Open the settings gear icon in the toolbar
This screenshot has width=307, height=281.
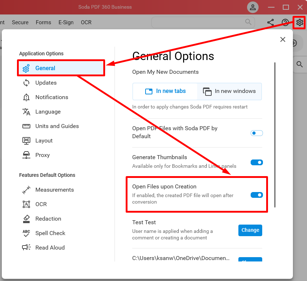[x=299, y=22]
